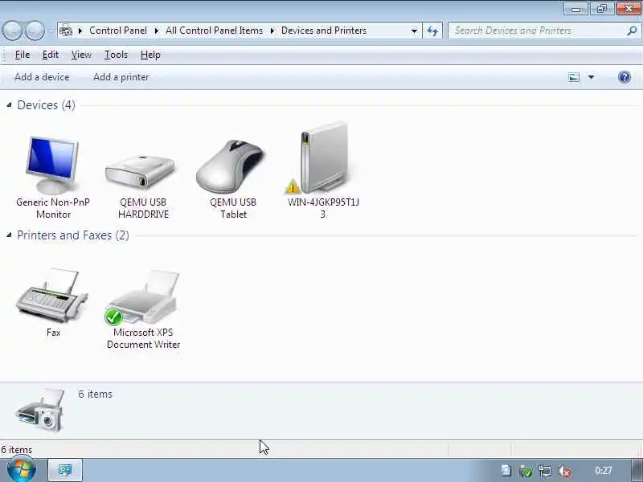The image size is (643, 482).
Task: Click the details pane printer and camera icon
Action: [40, 410]
